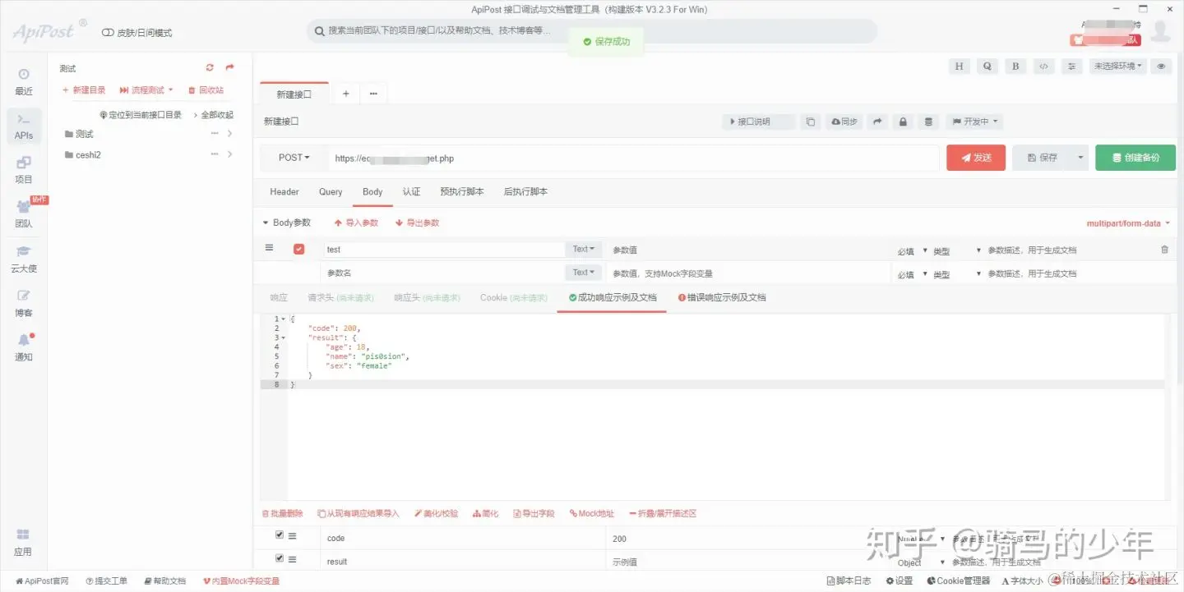Viewport: 1184px width, 592px height.
Task: Open the 未选择环境 environment dropdown
Action: pyautogui.click(x=1118, y=67)
